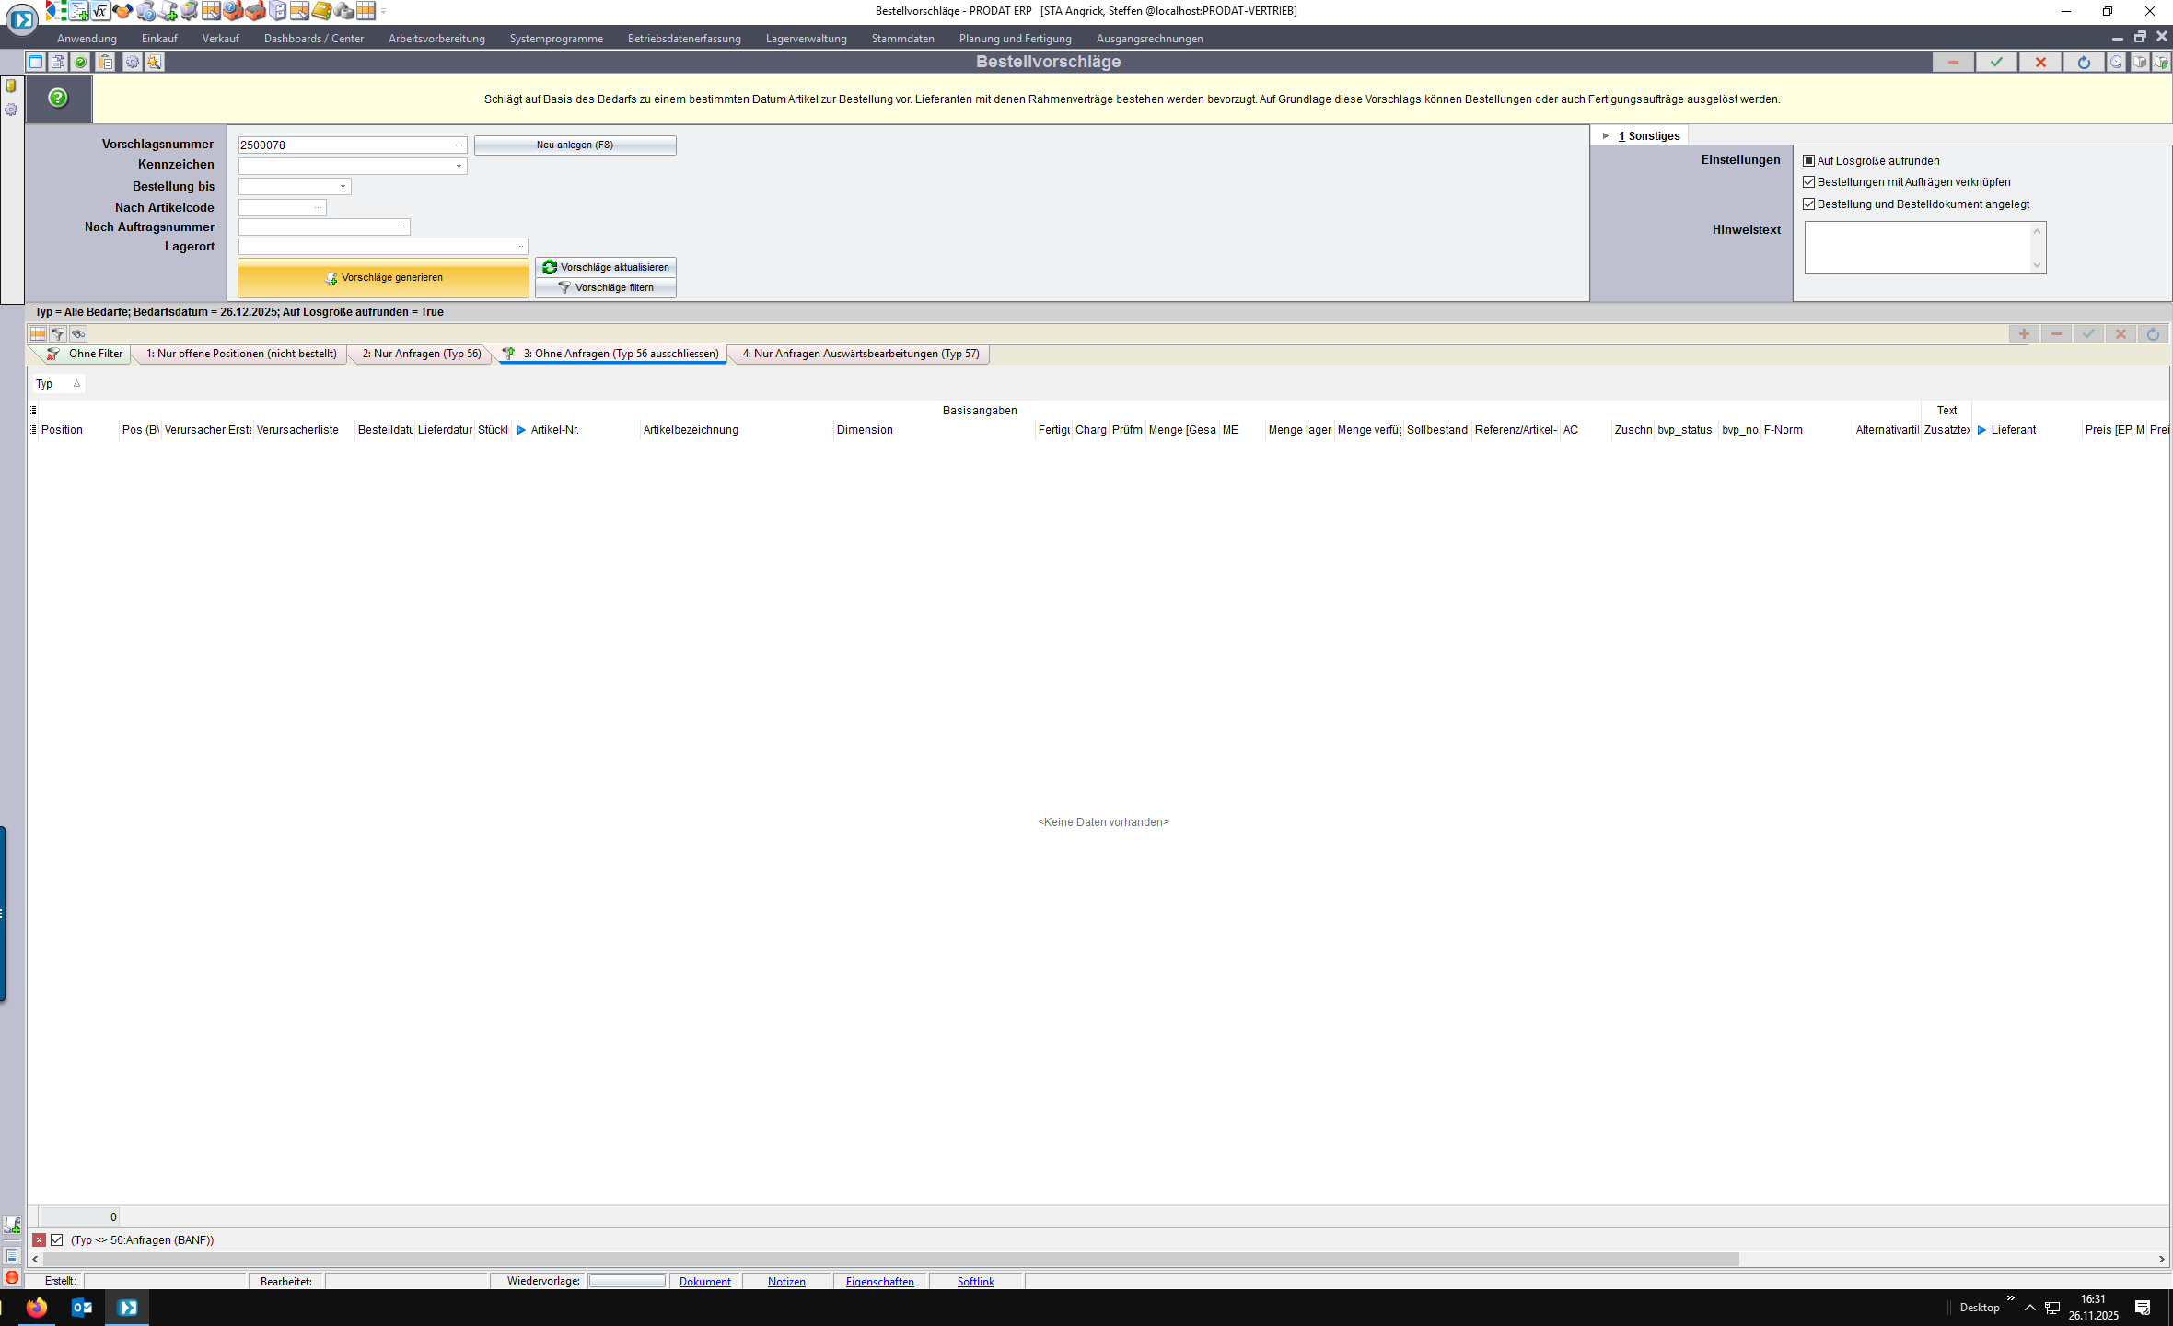The width and height of the screenshot is (2173, 1326).
Task: Open the Lagerverwaltung menu
Action: pyautogui.click(x=806, y=39)
